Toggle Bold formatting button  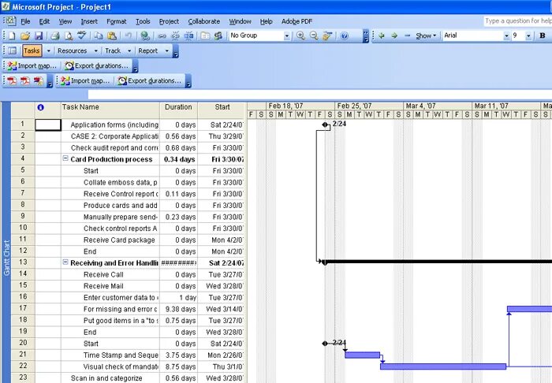point(543,35)
